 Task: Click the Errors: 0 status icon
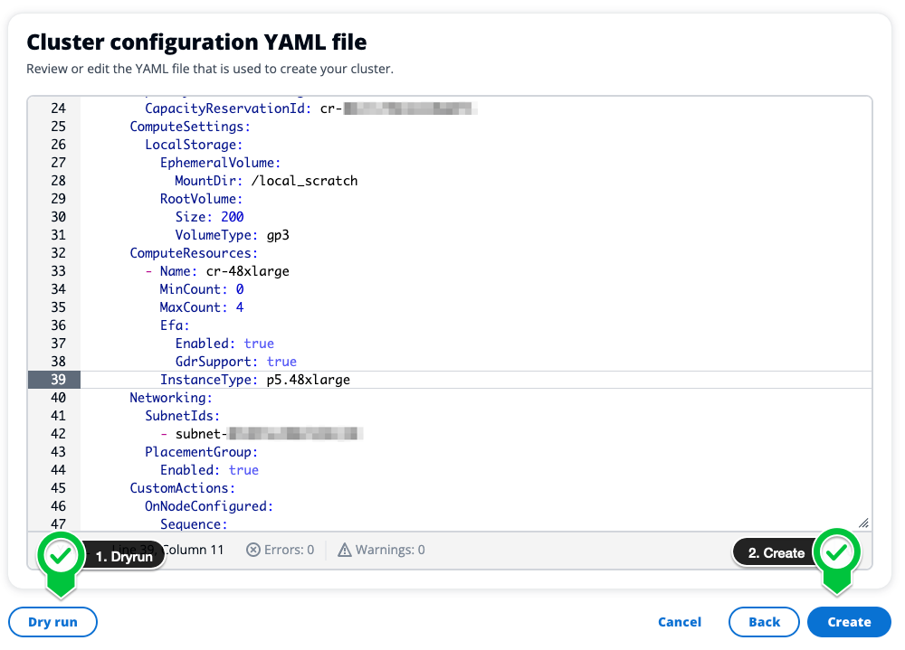tap(254, 549)
